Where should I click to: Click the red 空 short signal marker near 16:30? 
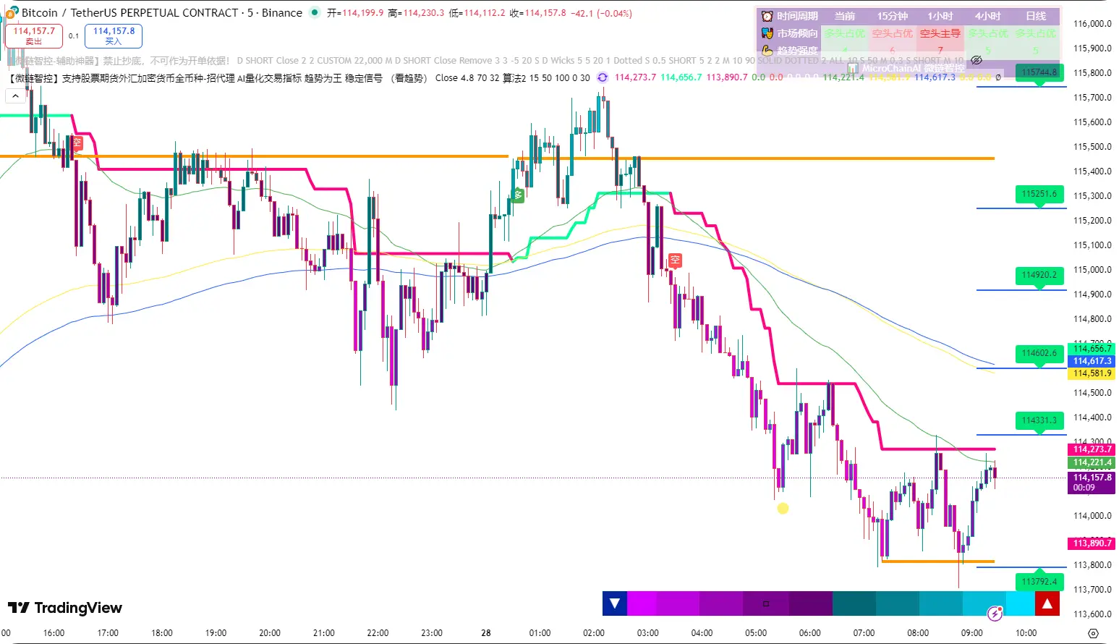(77, 143)
